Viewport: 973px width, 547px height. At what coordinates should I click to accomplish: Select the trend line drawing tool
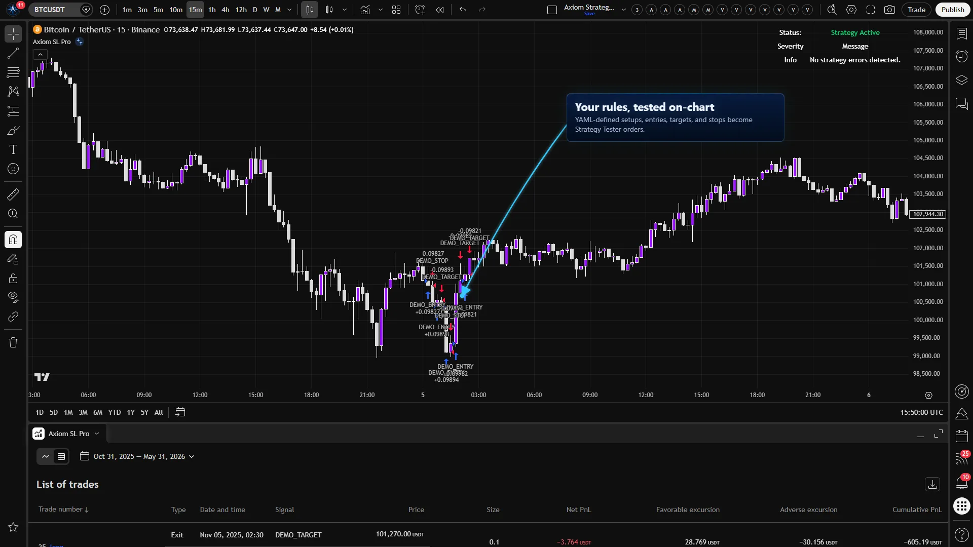pos(13,53)
